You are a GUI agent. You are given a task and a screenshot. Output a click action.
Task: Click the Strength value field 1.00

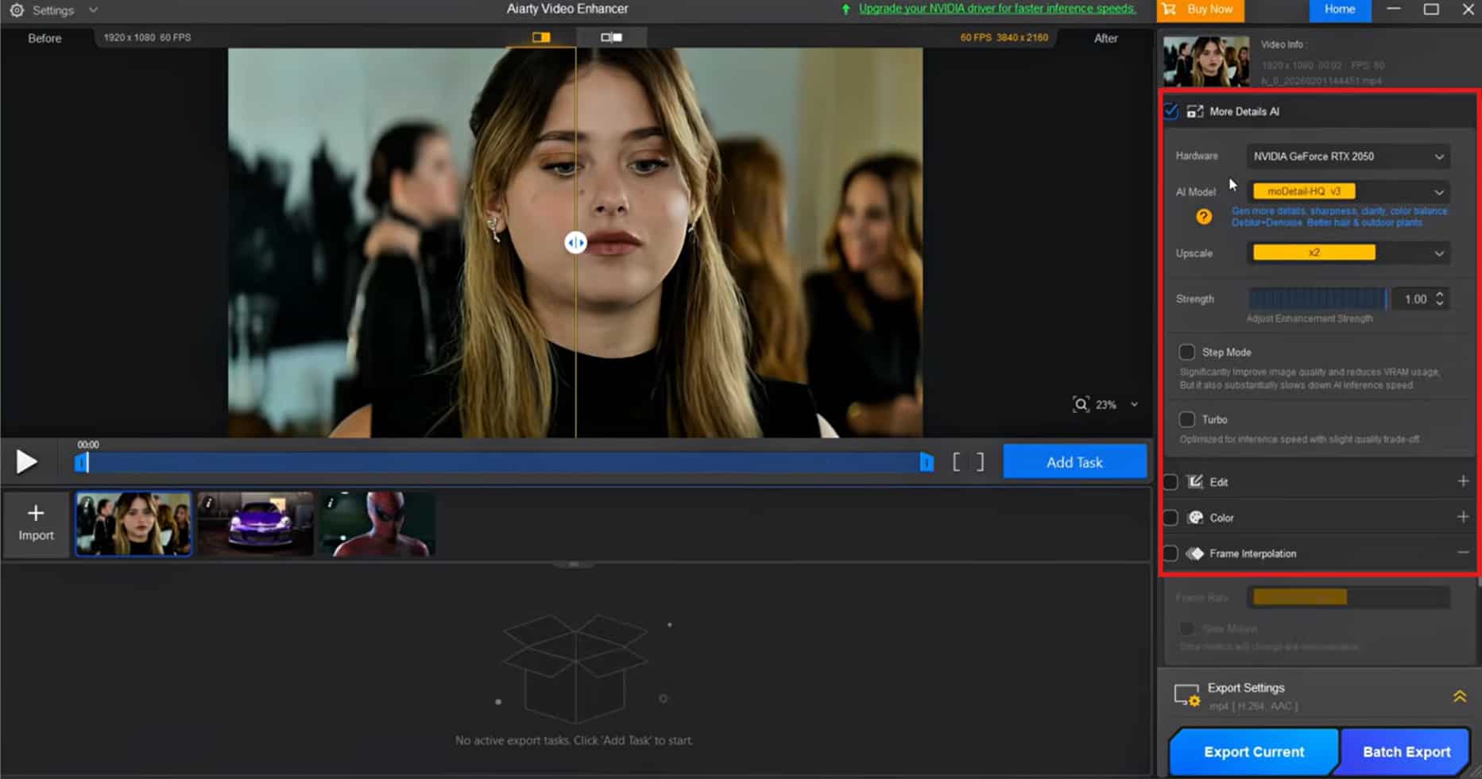(1415, 299)
